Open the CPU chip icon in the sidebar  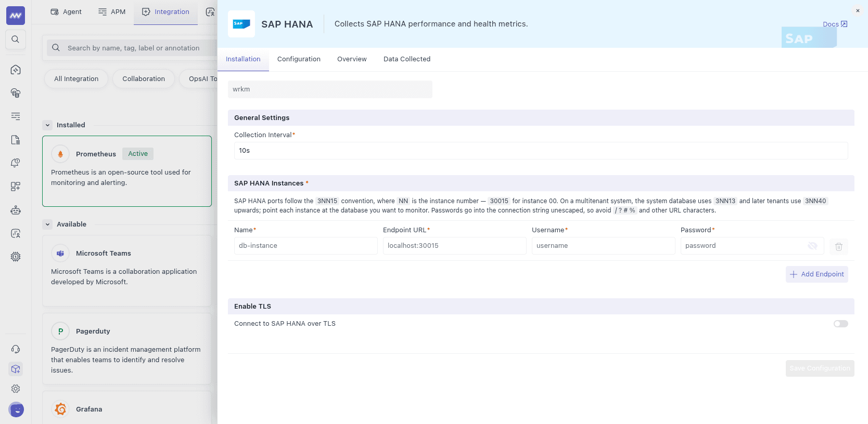click(16, 257)
